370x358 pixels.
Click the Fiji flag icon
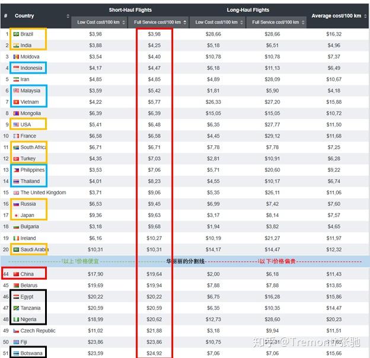(16, 342)
